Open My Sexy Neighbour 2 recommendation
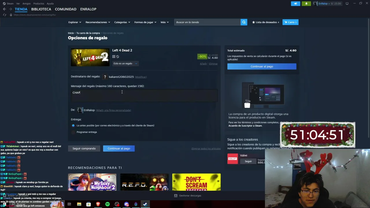The height and width of the screenshot is (208, 370). [x=92, y=182]
